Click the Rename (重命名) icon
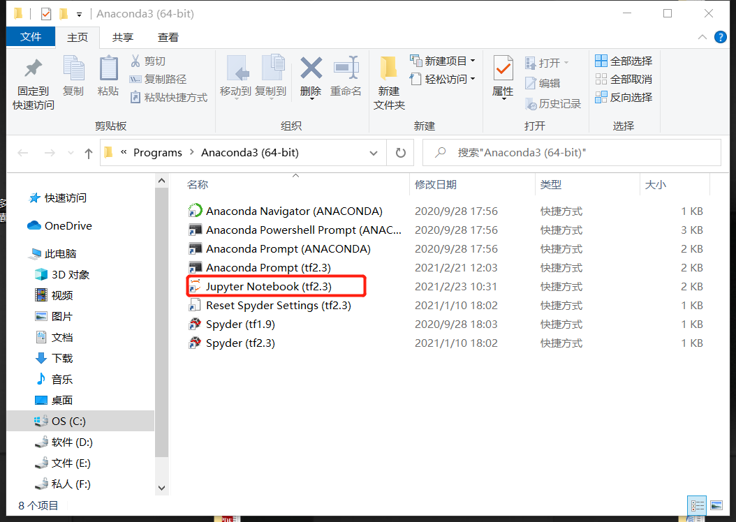736x522 pixels. coord(346,77)
